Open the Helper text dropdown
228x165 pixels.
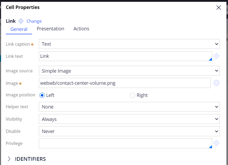(129, 107)
